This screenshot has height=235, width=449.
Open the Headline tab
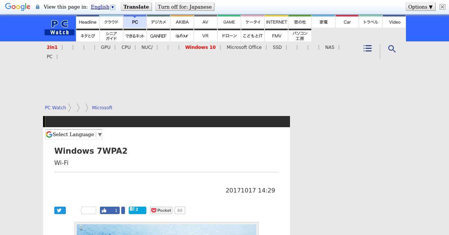pos(88,22)
